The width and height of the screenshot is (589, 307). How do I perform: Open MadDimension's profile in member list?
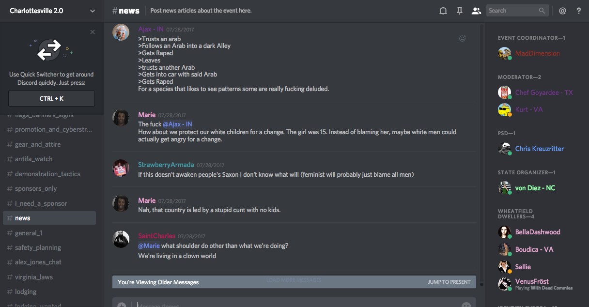coord(537,53)
